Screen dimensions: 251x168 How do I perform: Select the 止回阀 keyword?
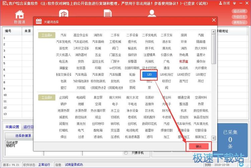tap(64, 97)
